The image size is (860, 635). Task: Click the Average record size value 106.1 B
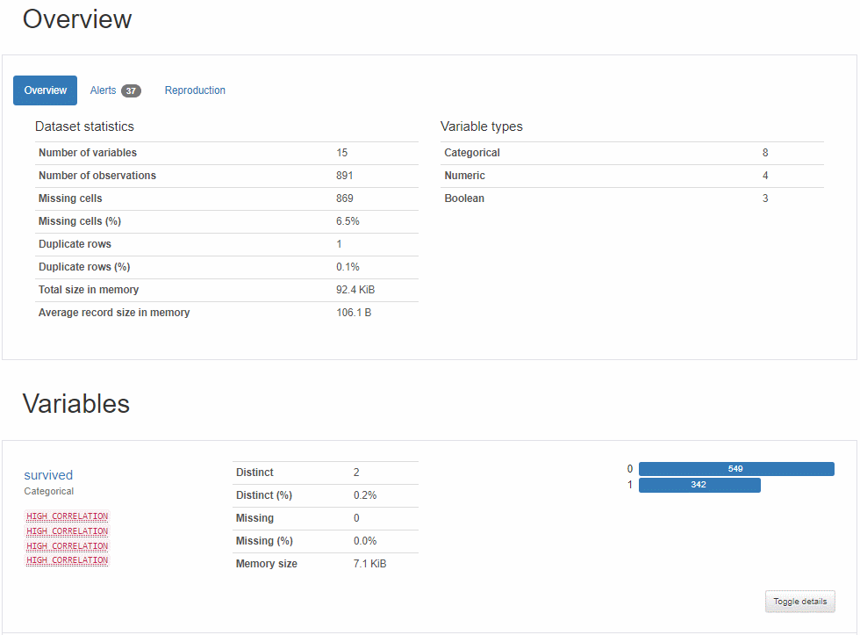(354, 313)
